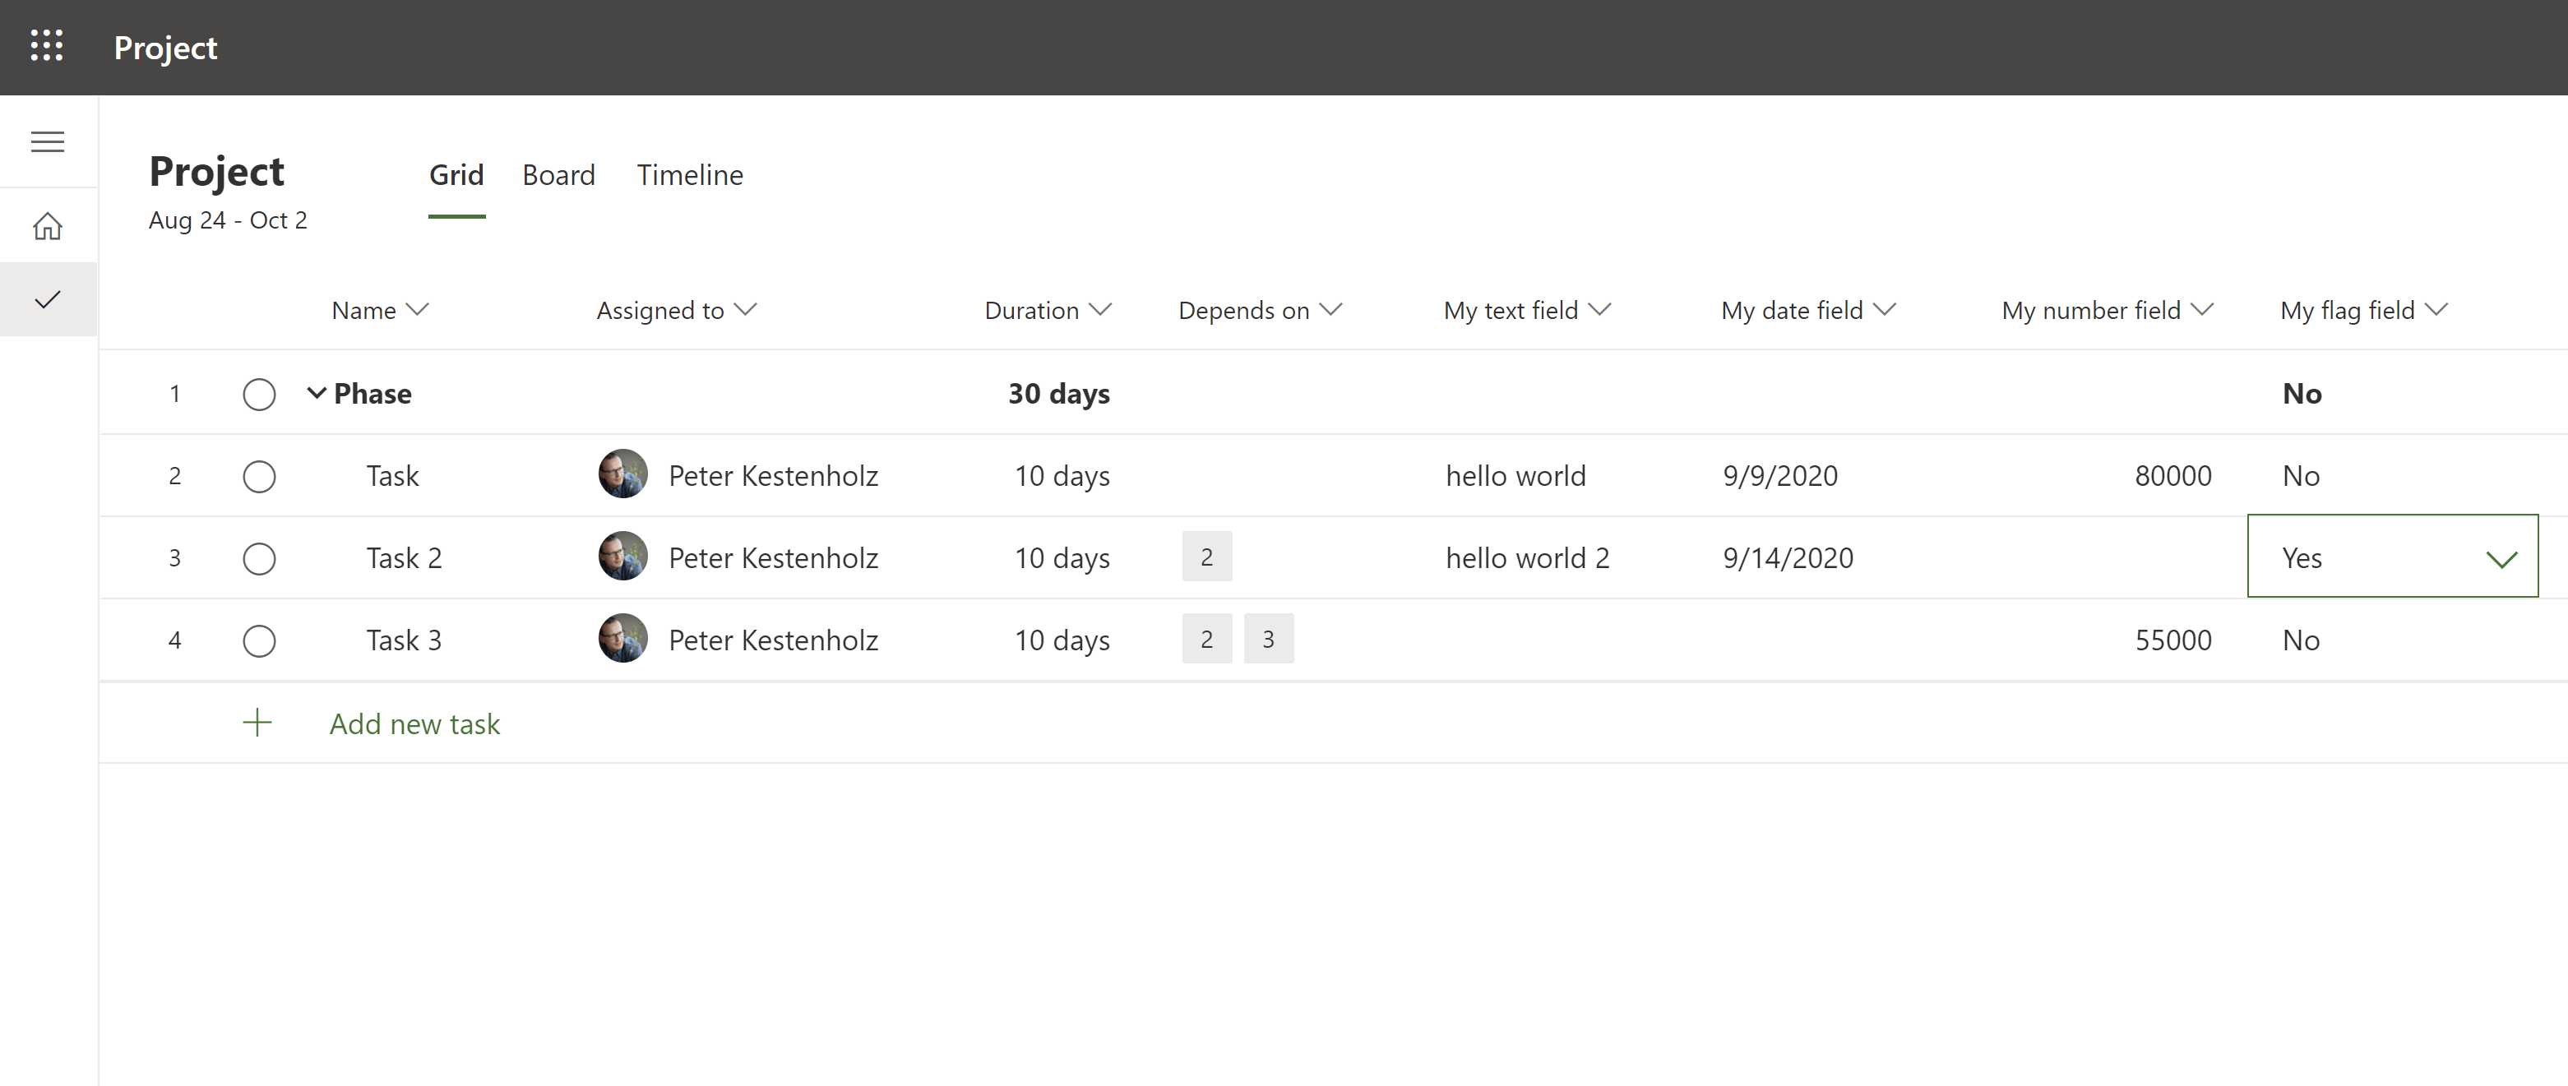2568x1086 pixels.
Task: Click the plus icon to add task
Action: [x=257, y=723]
